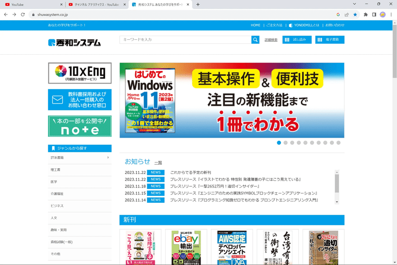The width and height of the screenshot is (397, 265).
Task: Click the news list scrollbar thumb
Action: point(337,183)
